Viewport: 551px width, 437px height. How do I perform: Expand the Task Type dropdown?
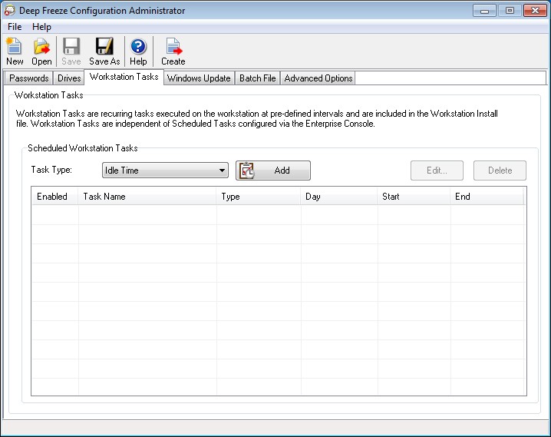click(x=223, y=170)
